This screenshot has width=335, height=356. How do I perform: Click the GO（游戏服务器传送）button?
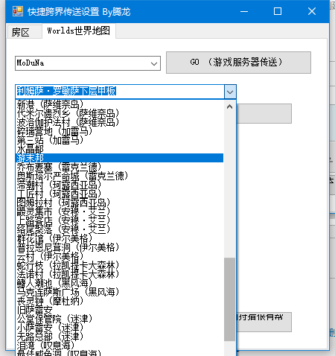coord(238,63)
